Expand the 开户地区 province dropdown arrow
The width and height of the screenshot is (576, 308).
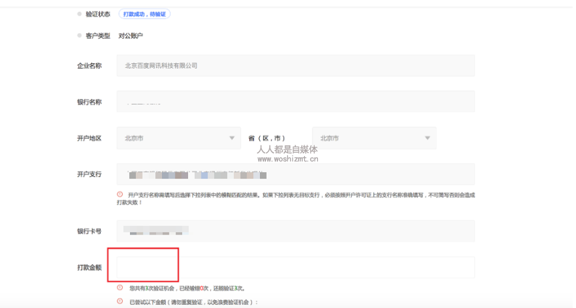coord(232,138)
